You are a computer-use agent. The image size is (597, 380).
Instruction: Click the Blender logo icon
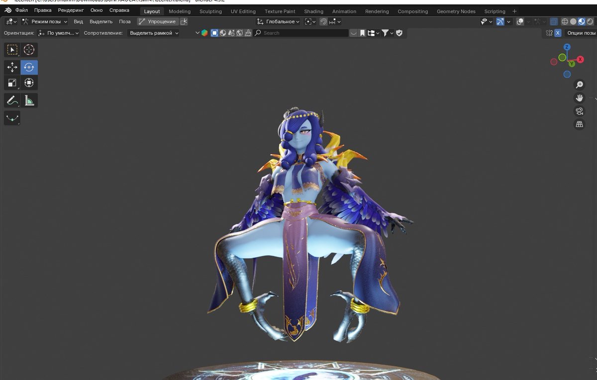click(x=7, y=10)
